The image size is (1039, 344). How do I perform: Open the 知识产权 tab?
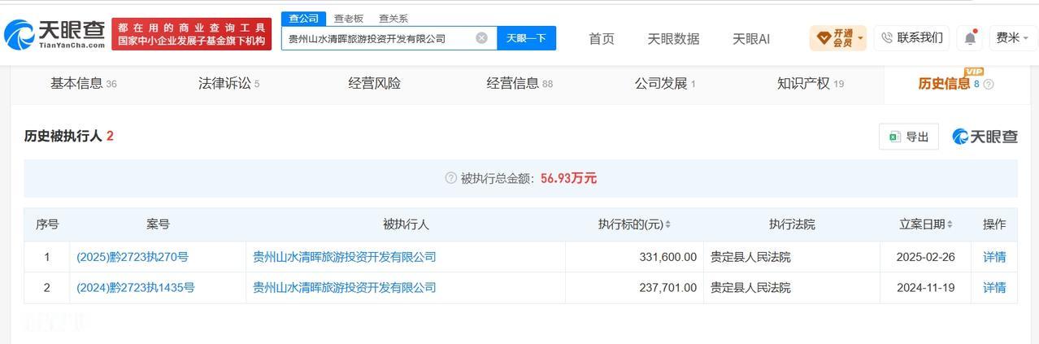(x=811, y=83)
